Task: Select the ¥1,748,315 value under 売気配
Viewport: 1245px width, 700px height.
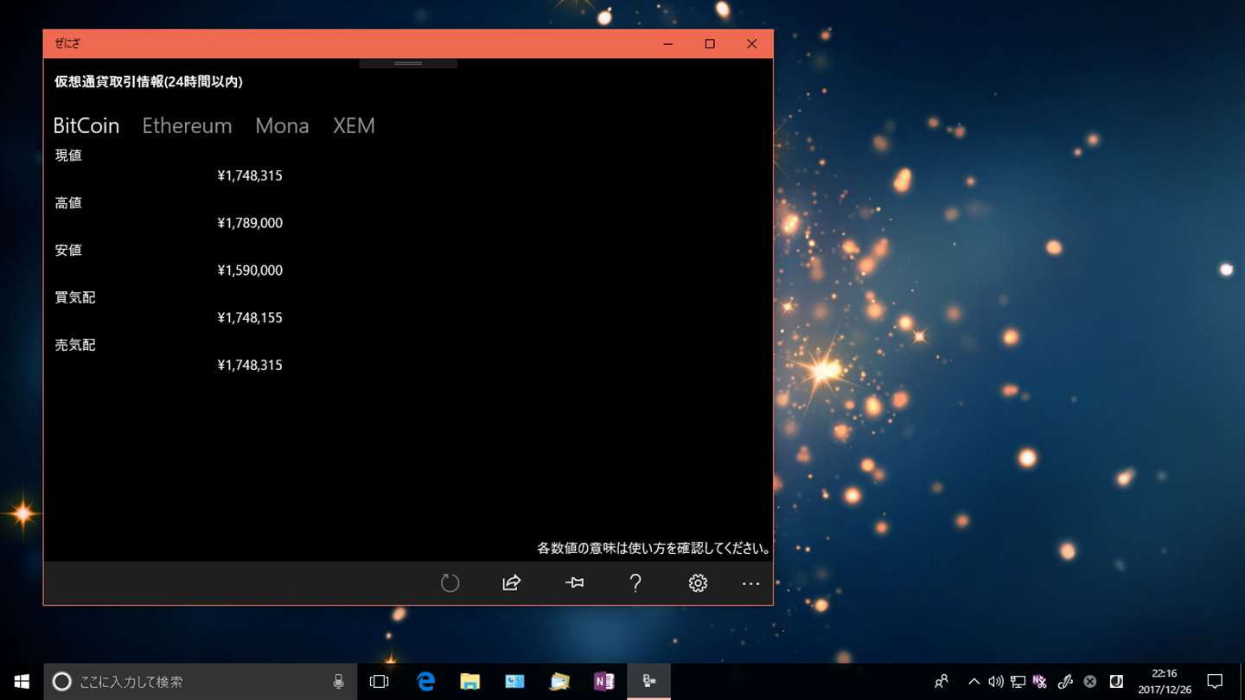Action: click(250, 366)
